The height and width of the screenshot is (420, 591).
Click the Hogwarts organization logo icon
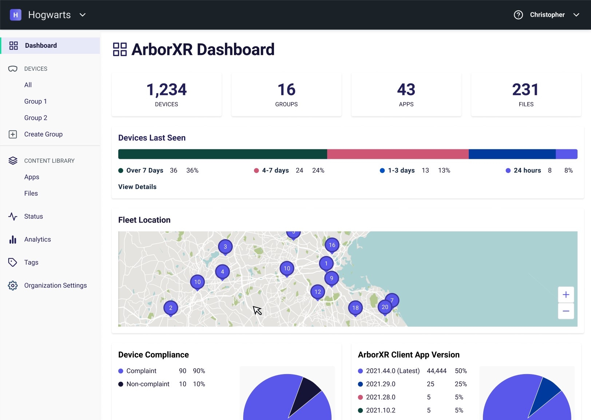15,15
